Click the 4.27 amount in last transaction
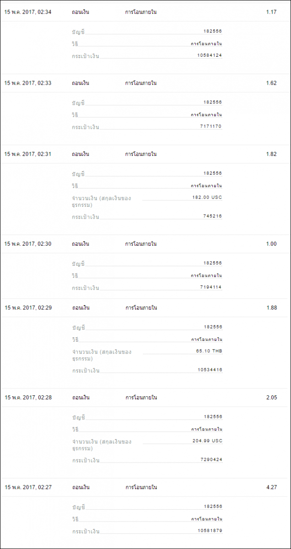Image resolution: width=291 pixels, height=549 pixels. point(271,487)
